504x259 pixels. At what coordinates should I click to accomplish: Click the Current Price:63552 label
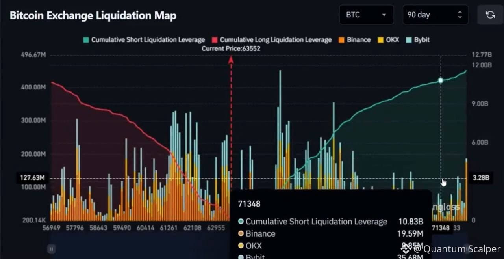231,49
